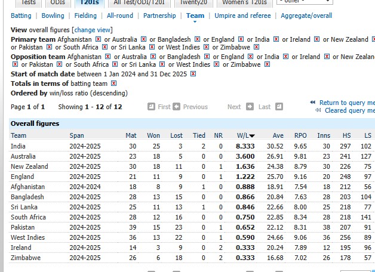Image resolution: width=375 pixels, height=272 pixels.
Task: Go to Aggregate/overall records
Action: tap(306, 16)
